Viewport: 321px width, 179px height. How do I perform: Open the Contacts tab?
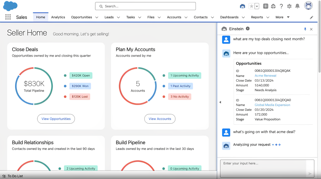coord(201,17)
